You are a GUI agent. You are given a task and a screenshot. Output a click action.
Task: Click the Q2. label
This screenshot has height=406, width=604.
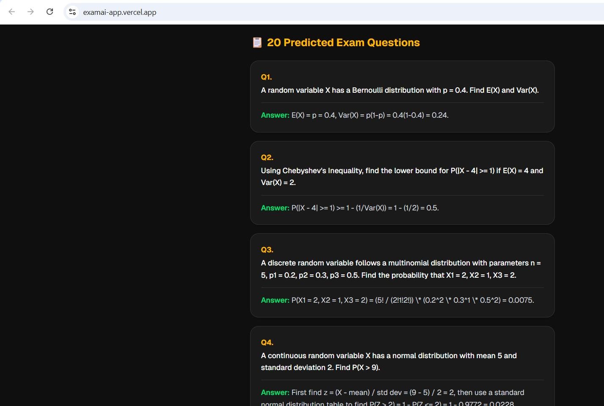click(x=267, y=157)
